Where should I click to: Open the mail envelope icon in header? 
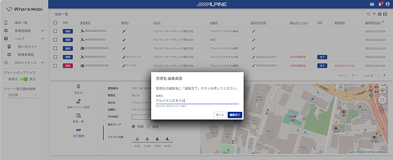coord(372,4)
